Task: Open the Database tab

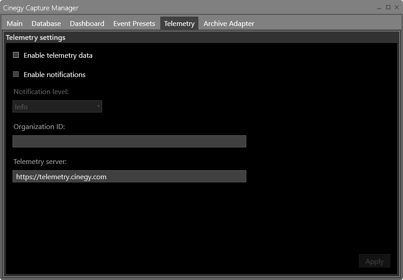Action: (46, 23)
